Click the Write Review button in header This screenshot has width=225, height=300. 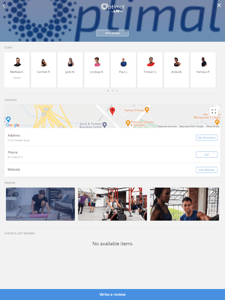coord(112,33)
